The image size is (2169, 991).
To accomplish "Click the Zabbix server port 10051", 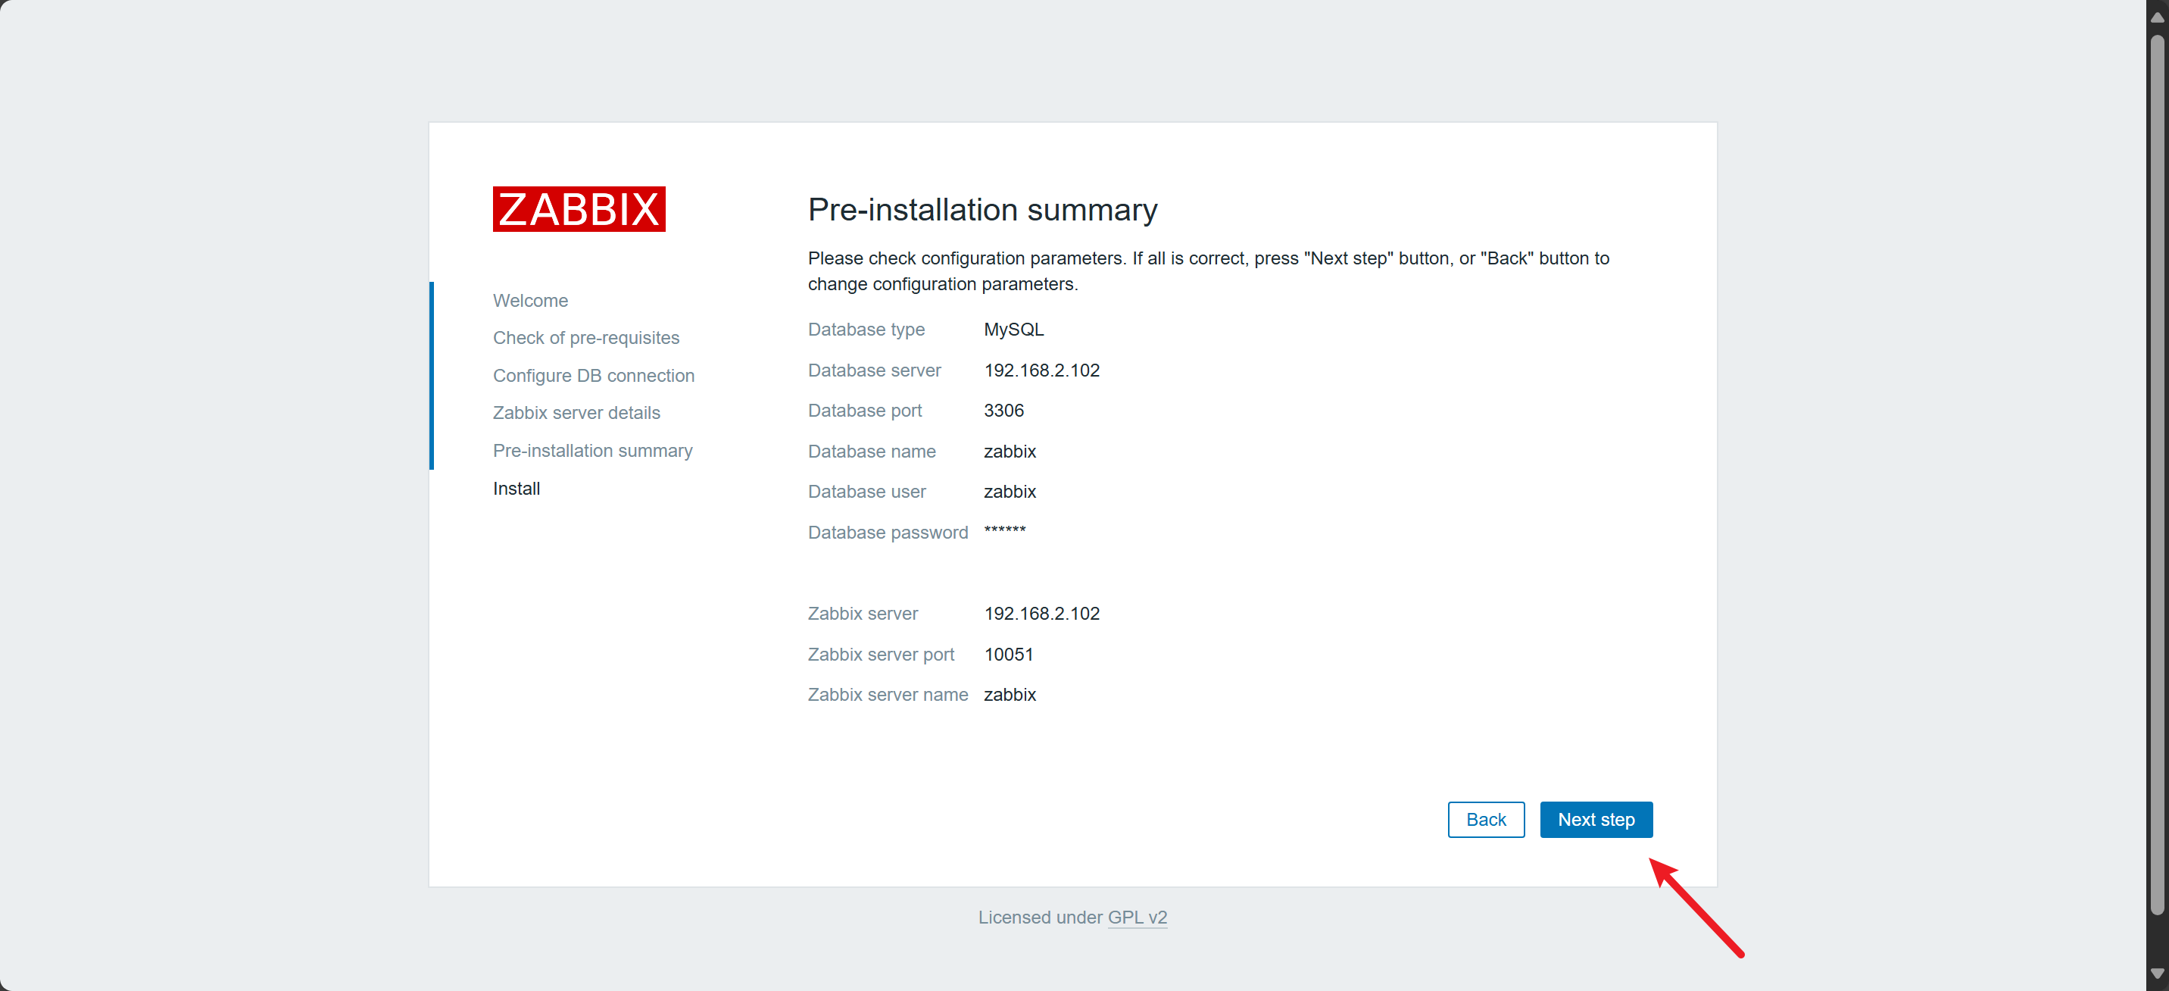I will point(1008,655).
